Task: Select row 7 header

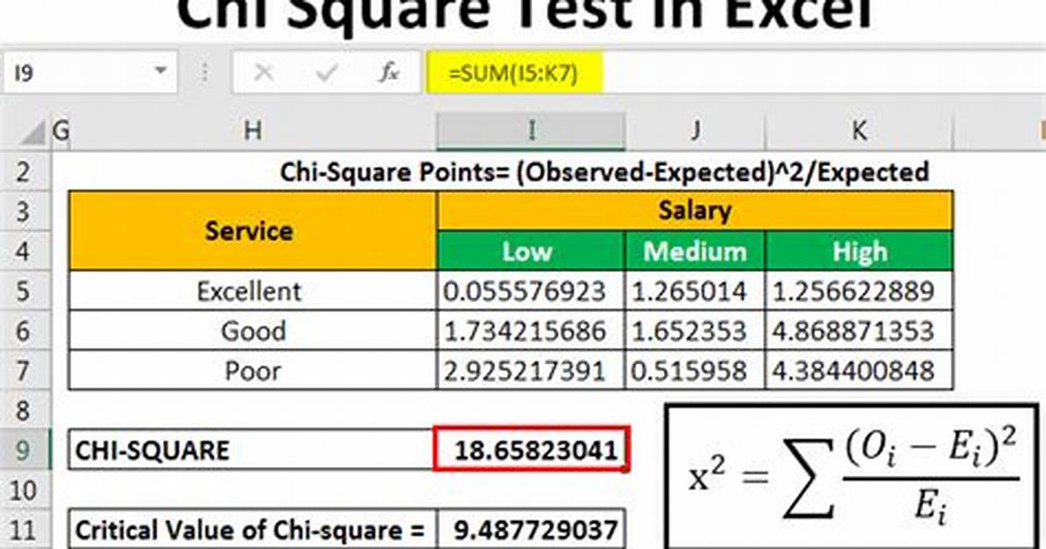Action: click(24, 370)
